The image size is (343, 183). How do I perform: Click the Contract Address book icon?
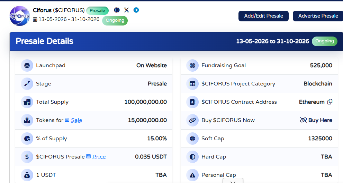pos(192,102)
